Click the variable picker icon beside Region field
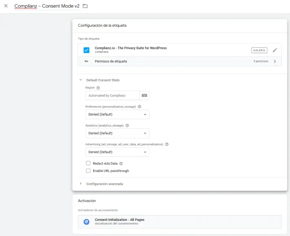 [x=144, y=96]
